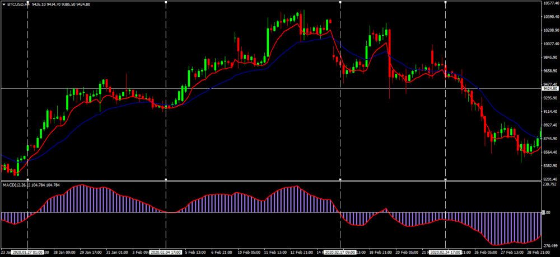Click the 230.792 MACD scale maximum label

(x=550, y=184)
